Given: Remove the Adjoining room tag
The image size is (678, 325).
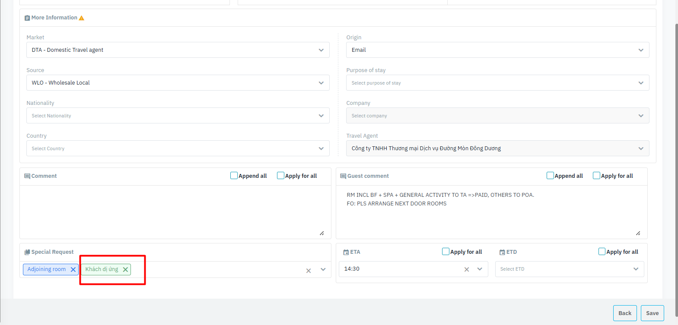Looking at the screenshot, I should pyautogui.click(x=73, y=270).
